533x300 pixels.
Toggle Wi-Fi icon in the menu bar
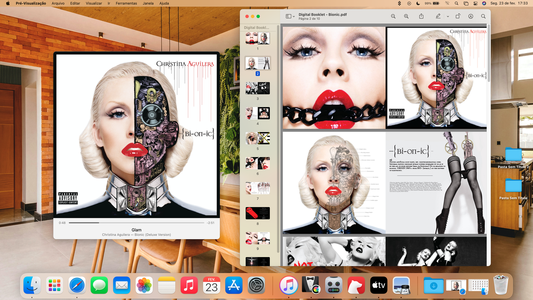click(x=447, y=3)
